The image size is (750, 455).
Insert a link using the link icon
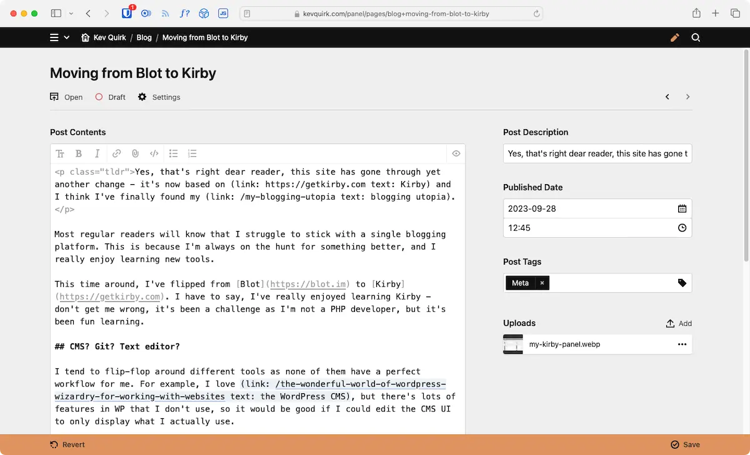tap(116, 154)
